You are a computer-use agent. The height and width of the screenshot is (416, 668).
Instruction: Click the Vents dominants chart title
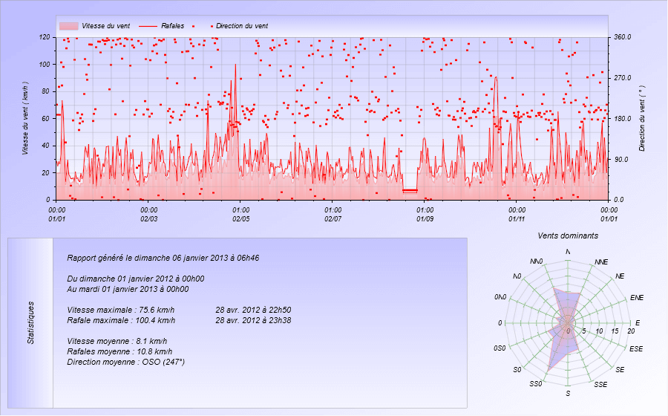click(568, 235)
